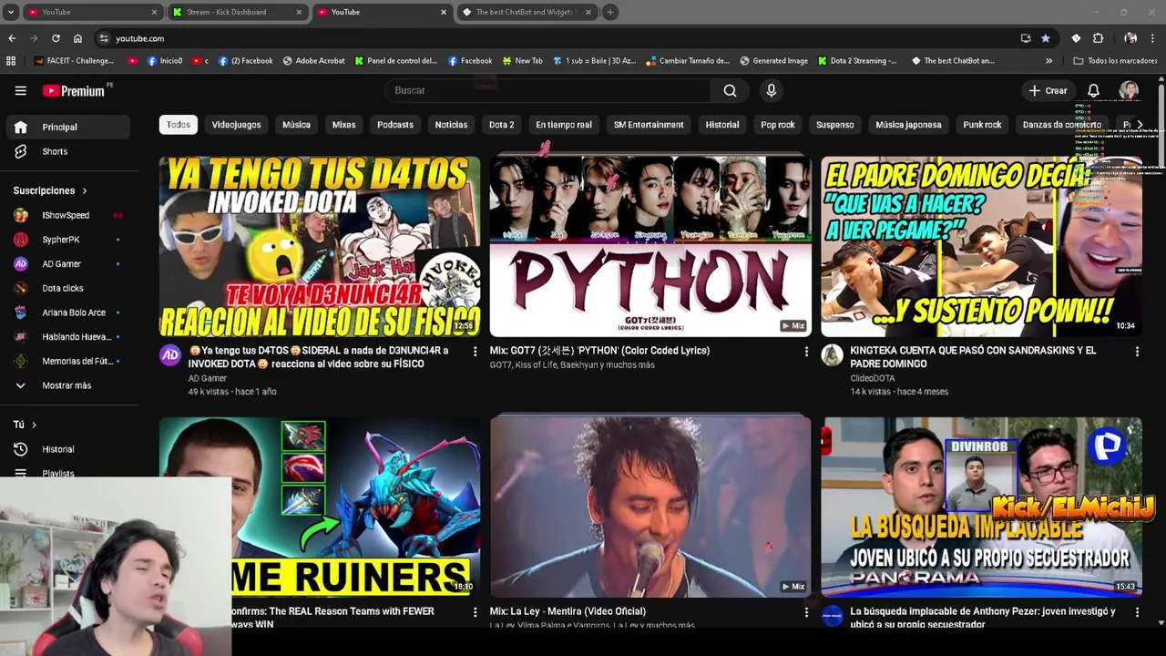
Task: Reload the page
Action: [56, 38]
